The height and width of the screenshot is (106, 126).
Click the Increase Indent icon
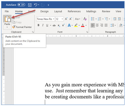coord(119,19)
